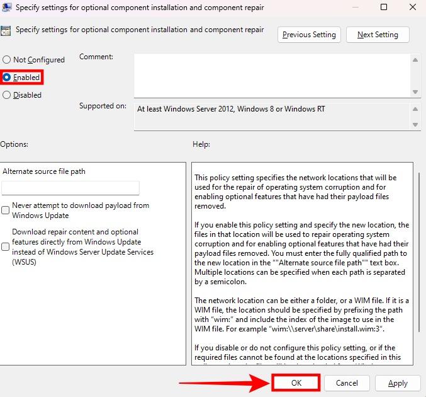Viewport: 426px width, 397px height.
Task: Confirm with the OK button
Action: [x=296, y=383]
